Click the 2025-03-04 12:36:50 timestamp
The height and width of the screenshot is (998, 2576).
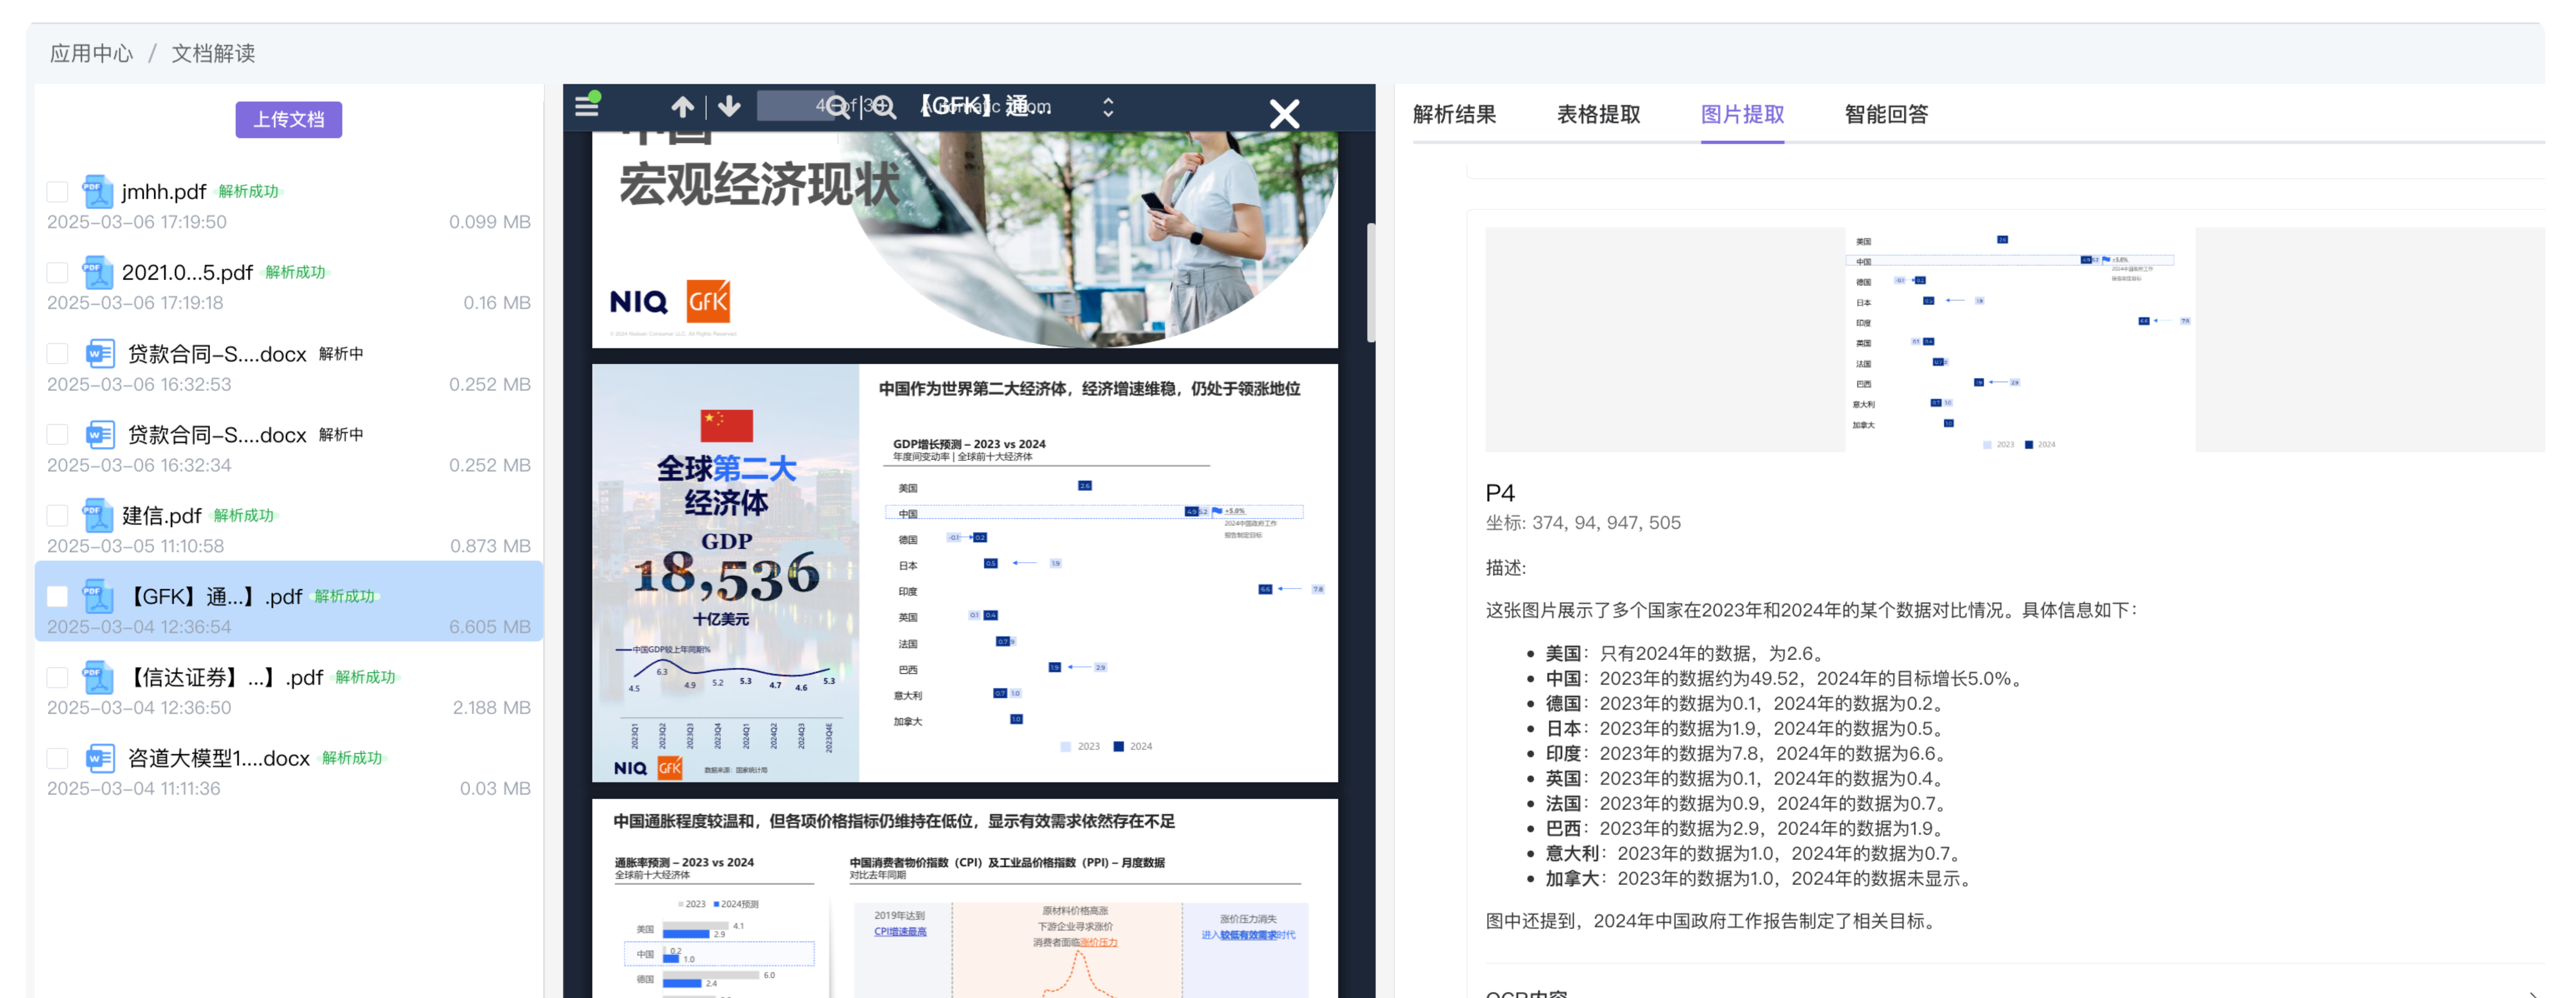click(x=139, y=707)
